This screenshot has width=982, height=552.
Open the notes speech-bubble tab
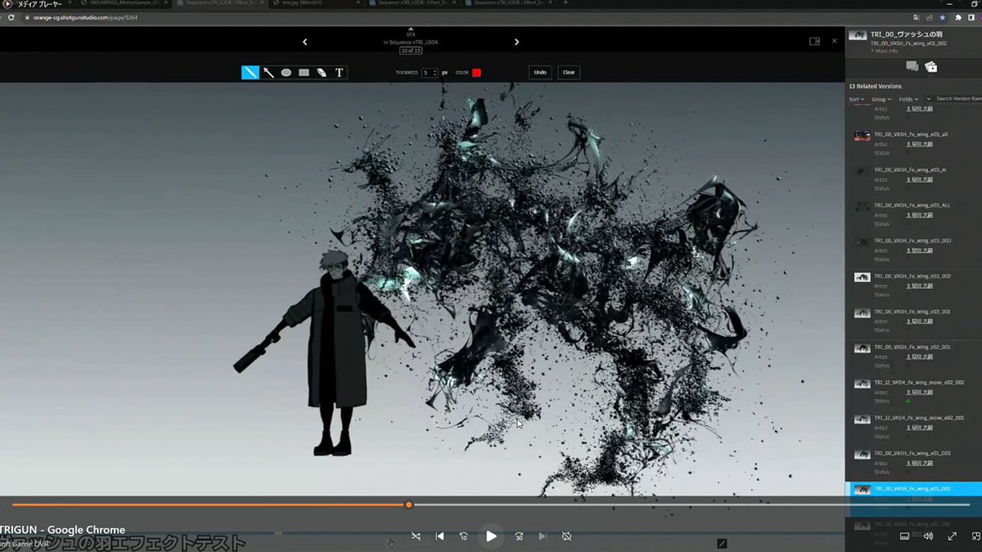(912, 66)
